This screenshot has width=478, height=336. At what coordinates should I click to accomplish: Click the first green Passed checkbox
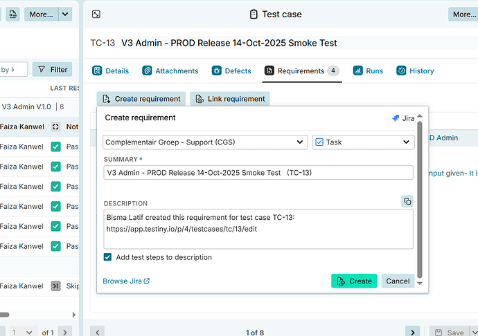[56, 147]
